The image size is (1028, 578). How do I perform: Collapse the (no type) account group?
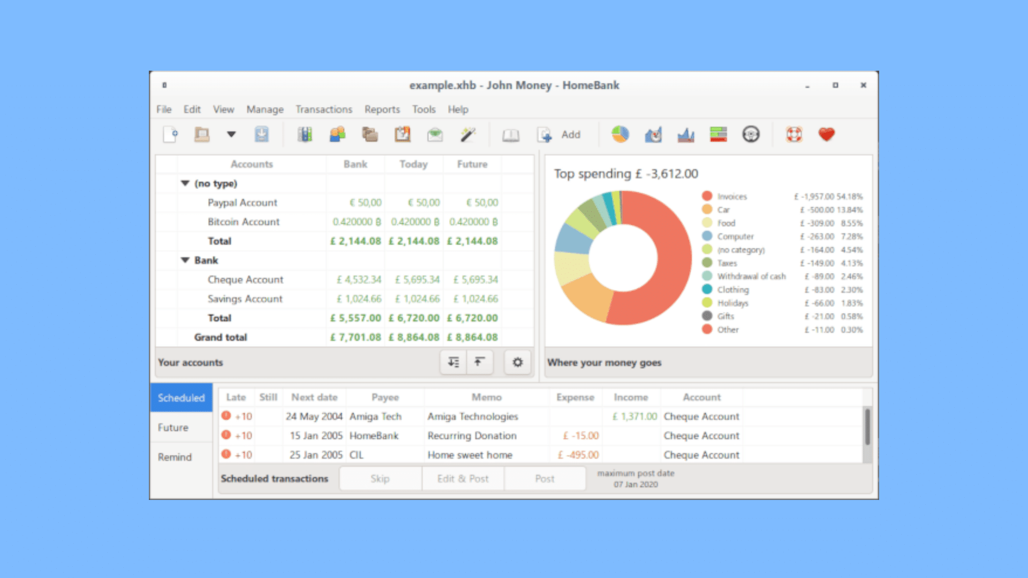click(185, 184)
